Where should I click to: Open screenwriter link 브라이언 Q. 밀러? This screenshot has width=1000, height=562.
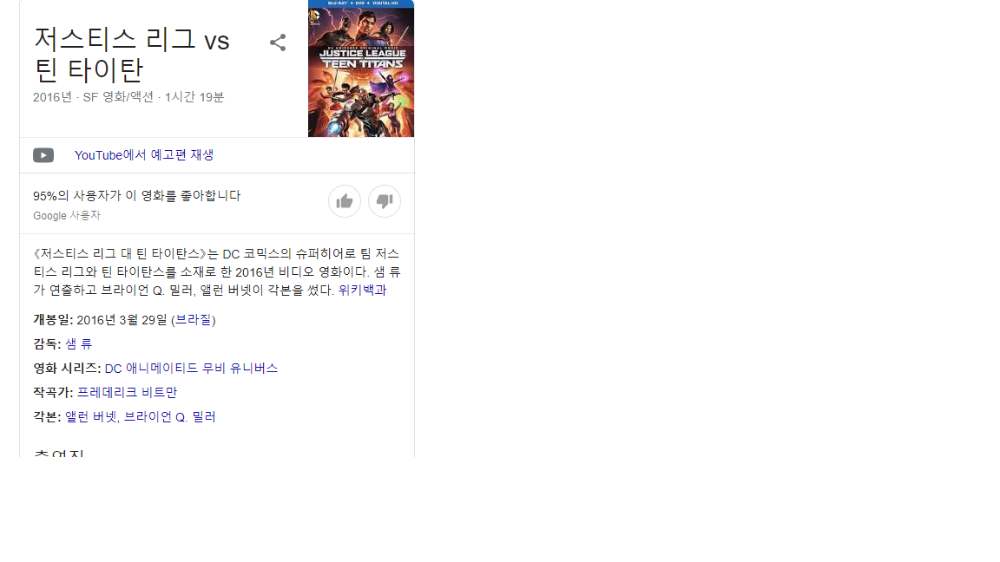point(169,416)
